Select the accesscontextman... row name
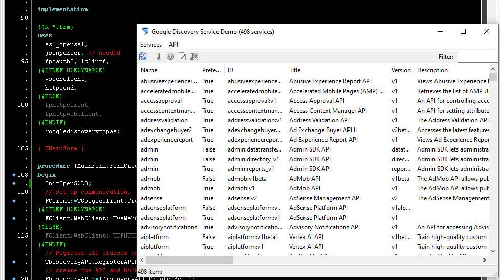The width and height of the screenshot is (500, 280). 168,111
